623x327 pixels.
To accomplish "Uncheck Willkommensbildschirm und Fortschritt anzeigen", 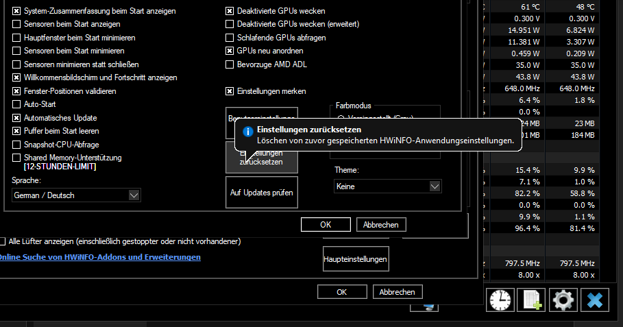I will tap(16, 77).
